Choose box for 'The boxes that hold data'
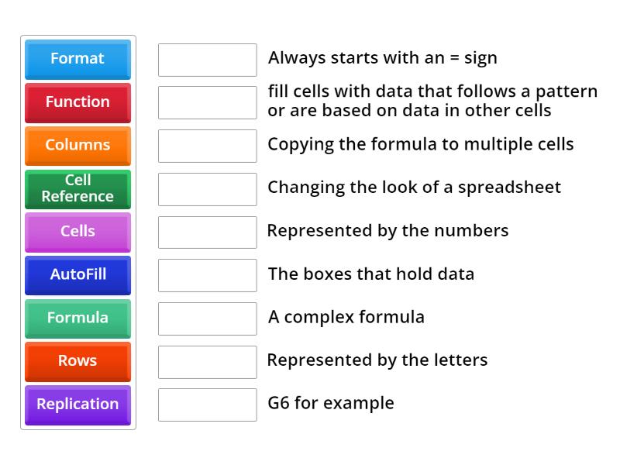This screenshot has height=465, width=620. (207, 275)
